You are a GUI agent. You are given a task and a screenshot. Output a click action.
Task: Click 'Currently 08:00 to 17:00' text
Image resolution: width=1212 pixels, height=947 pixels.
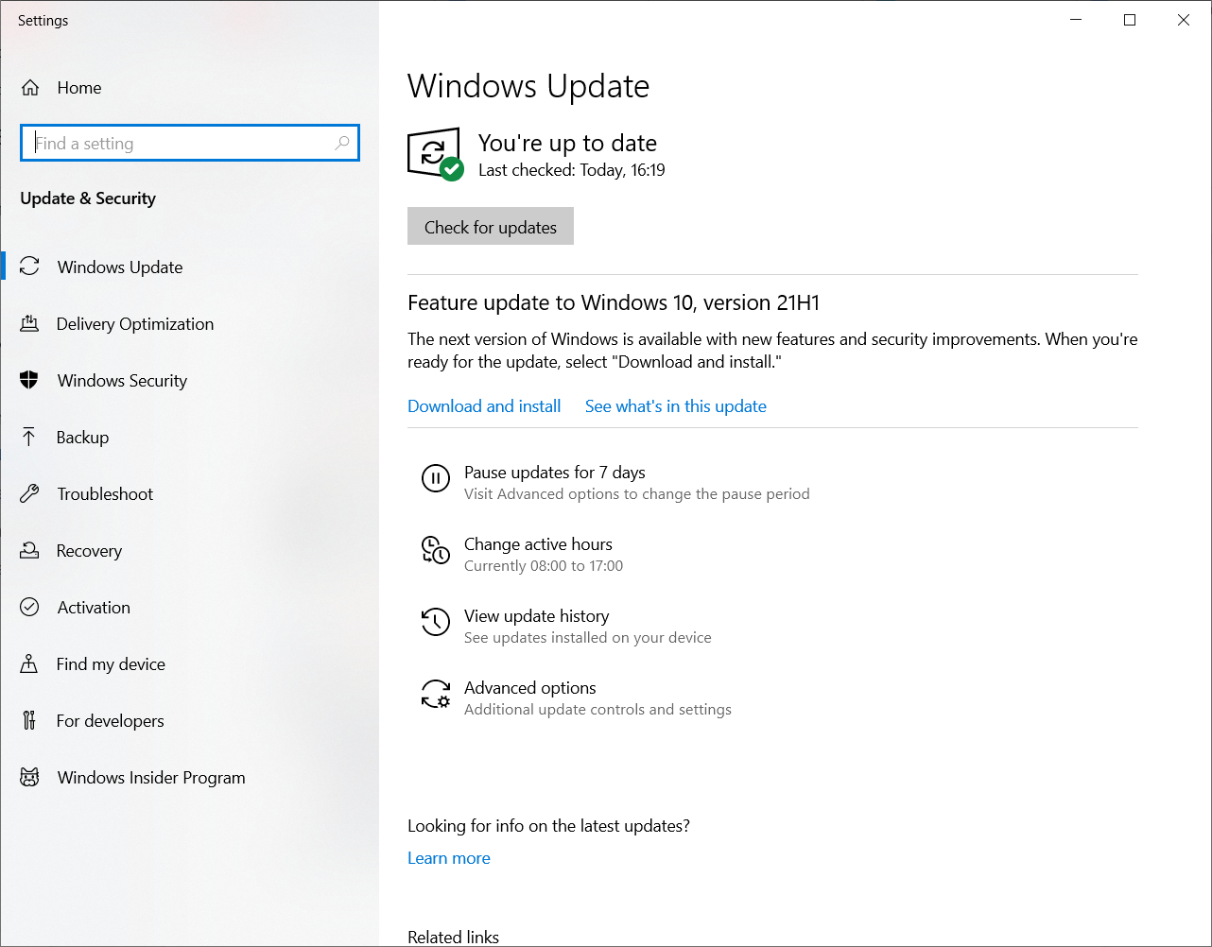pos(544,566)
